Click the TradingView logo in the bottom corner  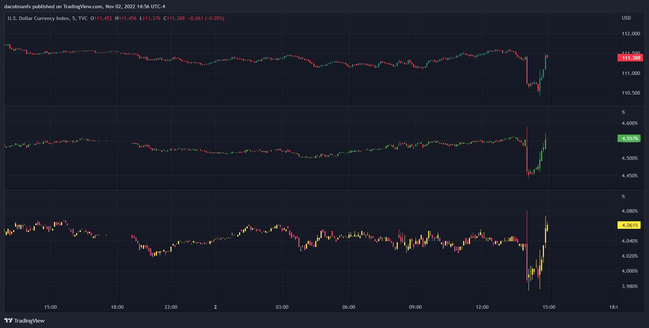click(x=24, y=321)
